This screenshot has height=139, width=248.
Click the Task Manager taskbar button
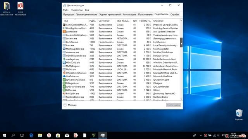[x=102, y=136]
